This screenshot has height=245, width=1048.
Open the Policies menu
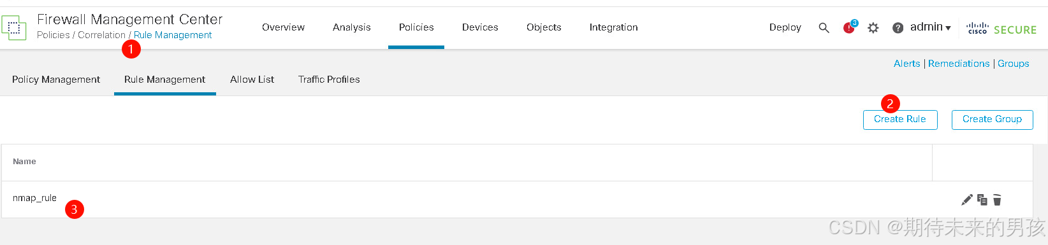(416, 27)
